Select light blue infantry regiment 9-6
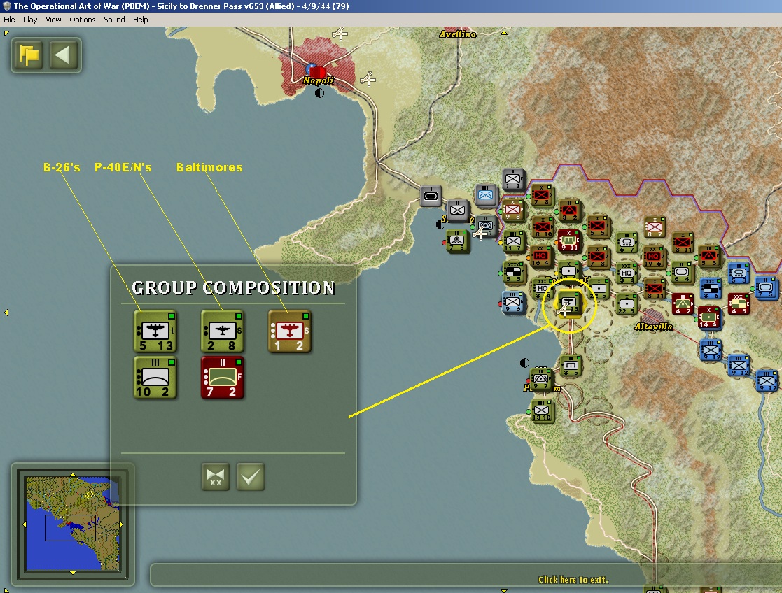 512,302
